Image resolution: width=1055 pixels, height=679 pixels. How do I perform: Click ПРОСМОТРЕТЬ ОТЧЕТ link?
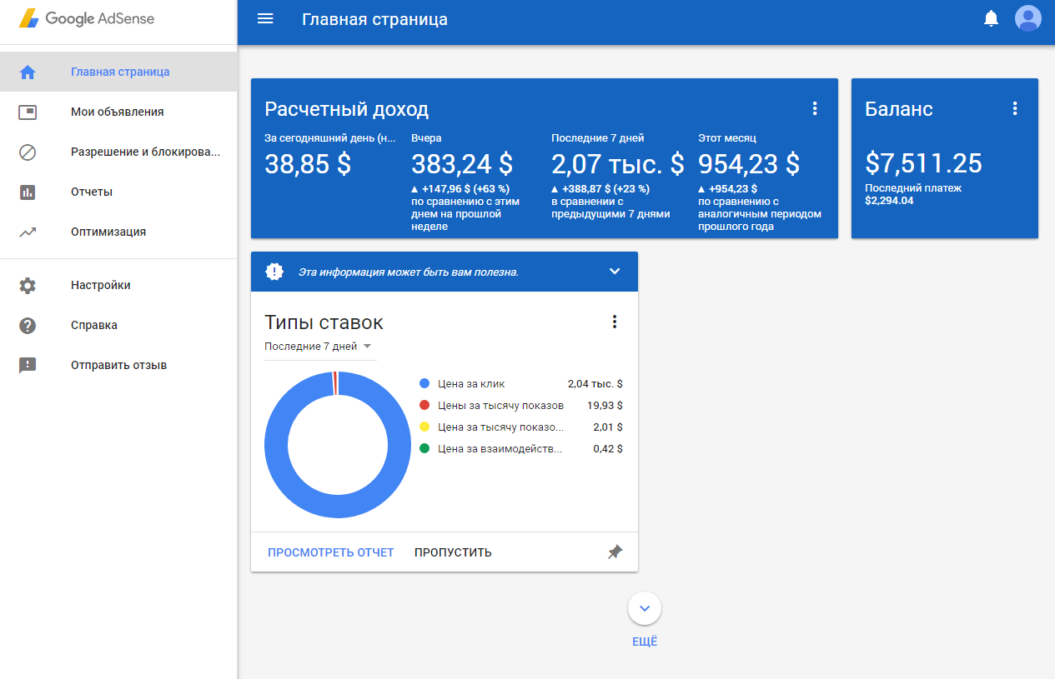(x=330, y=552)
